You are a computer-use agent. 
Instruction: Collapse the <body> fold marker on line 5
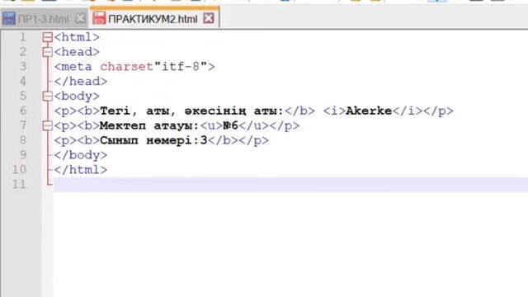click(48, 97)
